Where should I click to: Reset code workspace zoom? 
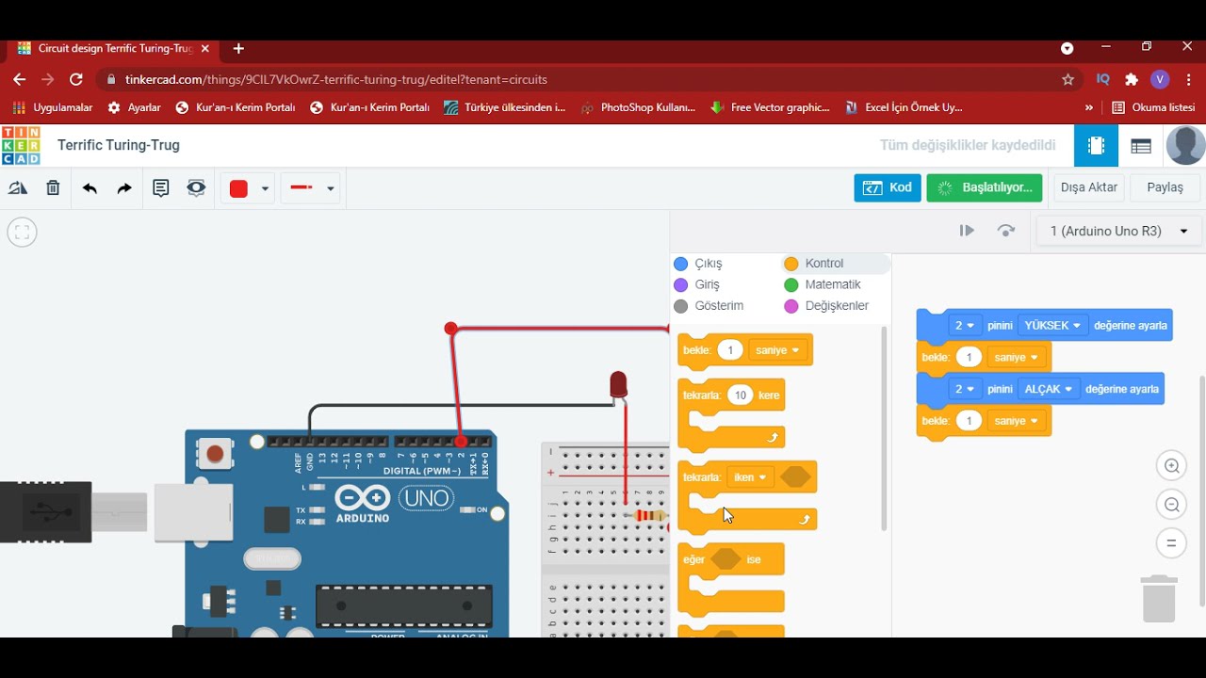click(x=1172, y=543)
